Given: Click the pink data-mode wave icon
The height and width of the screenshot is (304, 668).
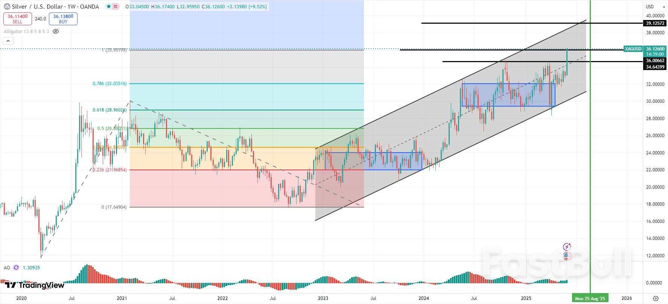Looking at the screenshot, I should pyautogui.click(x=116, y=6).
